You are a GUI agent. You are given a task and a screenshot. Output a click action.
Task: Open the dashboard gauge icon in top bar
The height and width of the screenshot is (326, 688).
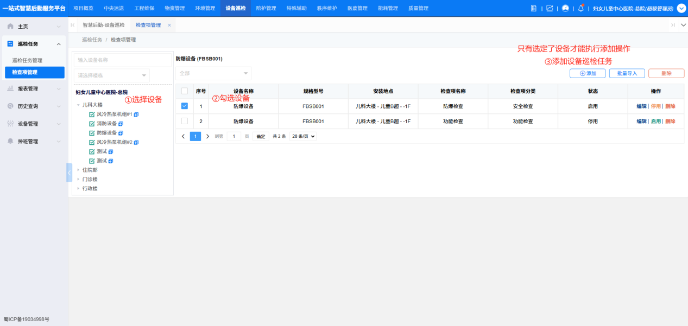565,8
